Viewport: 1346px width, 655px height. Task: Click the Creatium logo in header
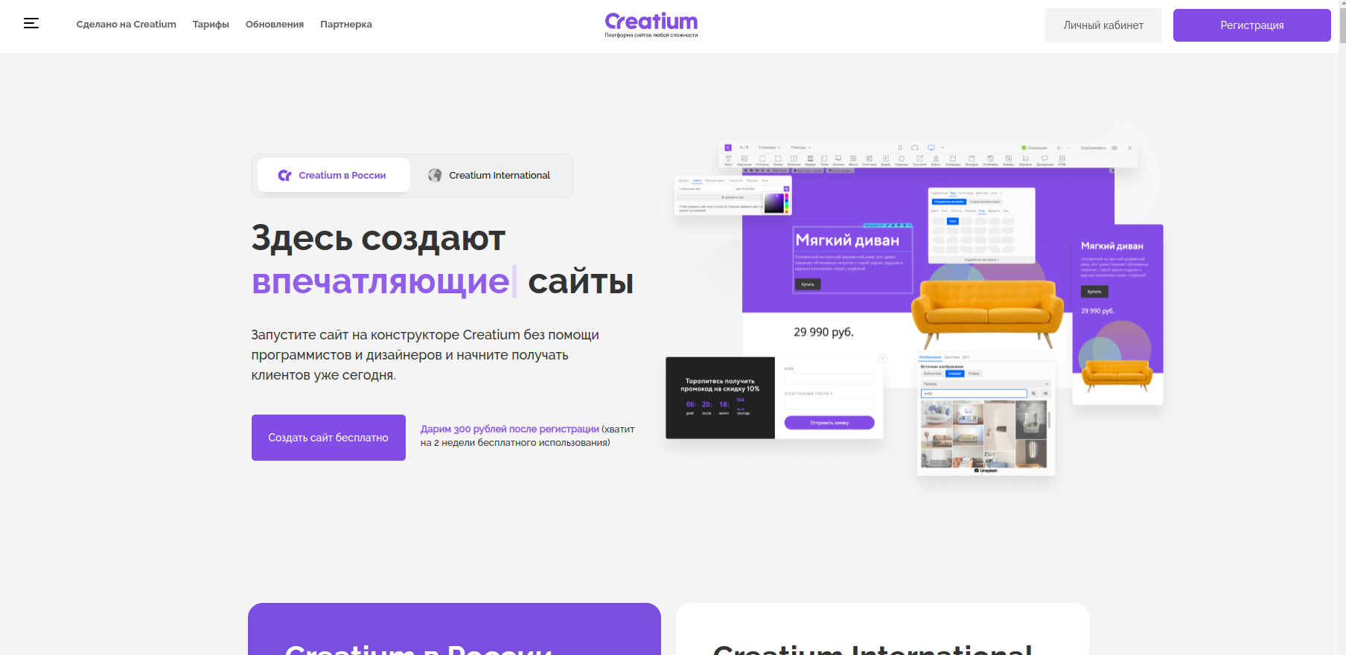651,25
